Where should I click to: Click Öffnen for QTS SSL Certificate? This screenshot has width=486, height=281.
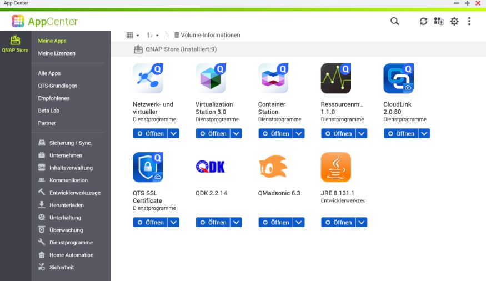151,223
